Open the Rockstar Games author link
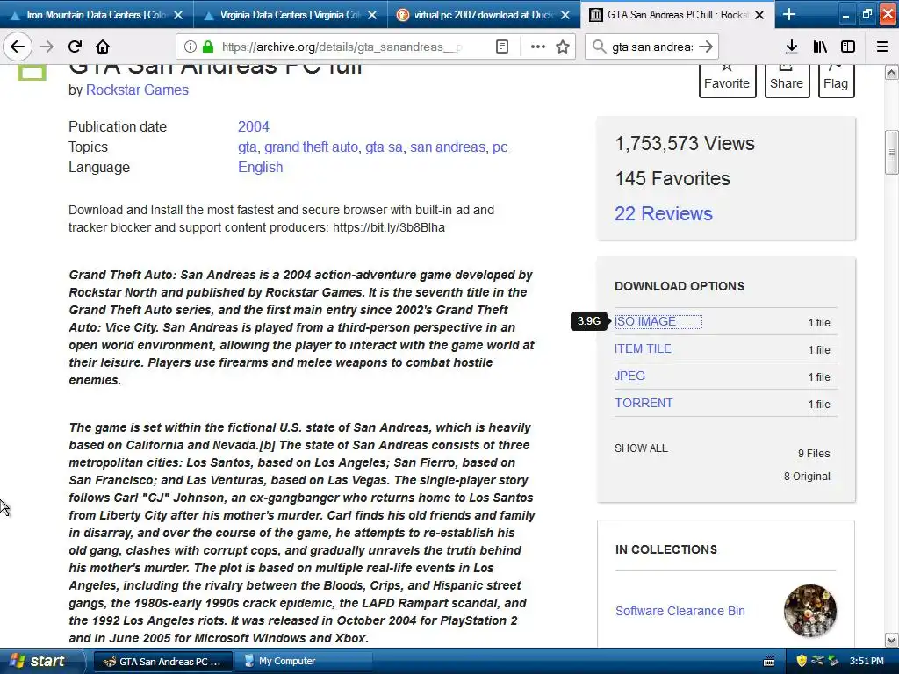 pos(137,90)
